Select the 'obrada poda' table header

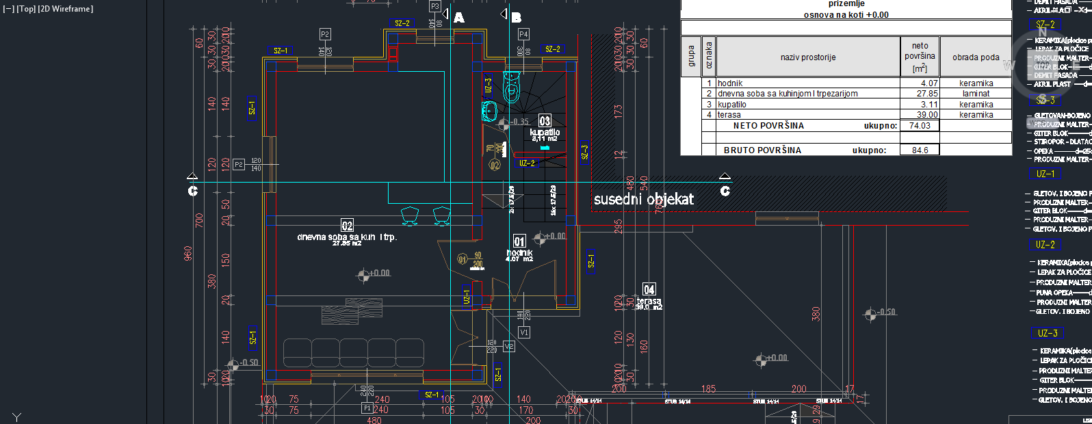pos(975,57)
